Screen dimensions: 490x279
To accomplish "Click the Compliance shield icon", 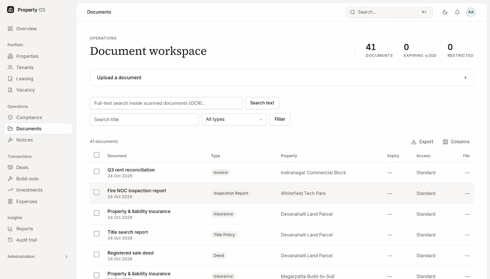I will point(10,117).
